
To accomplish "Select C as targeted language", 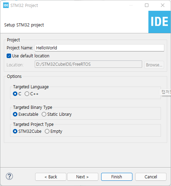I will [15, 94].
